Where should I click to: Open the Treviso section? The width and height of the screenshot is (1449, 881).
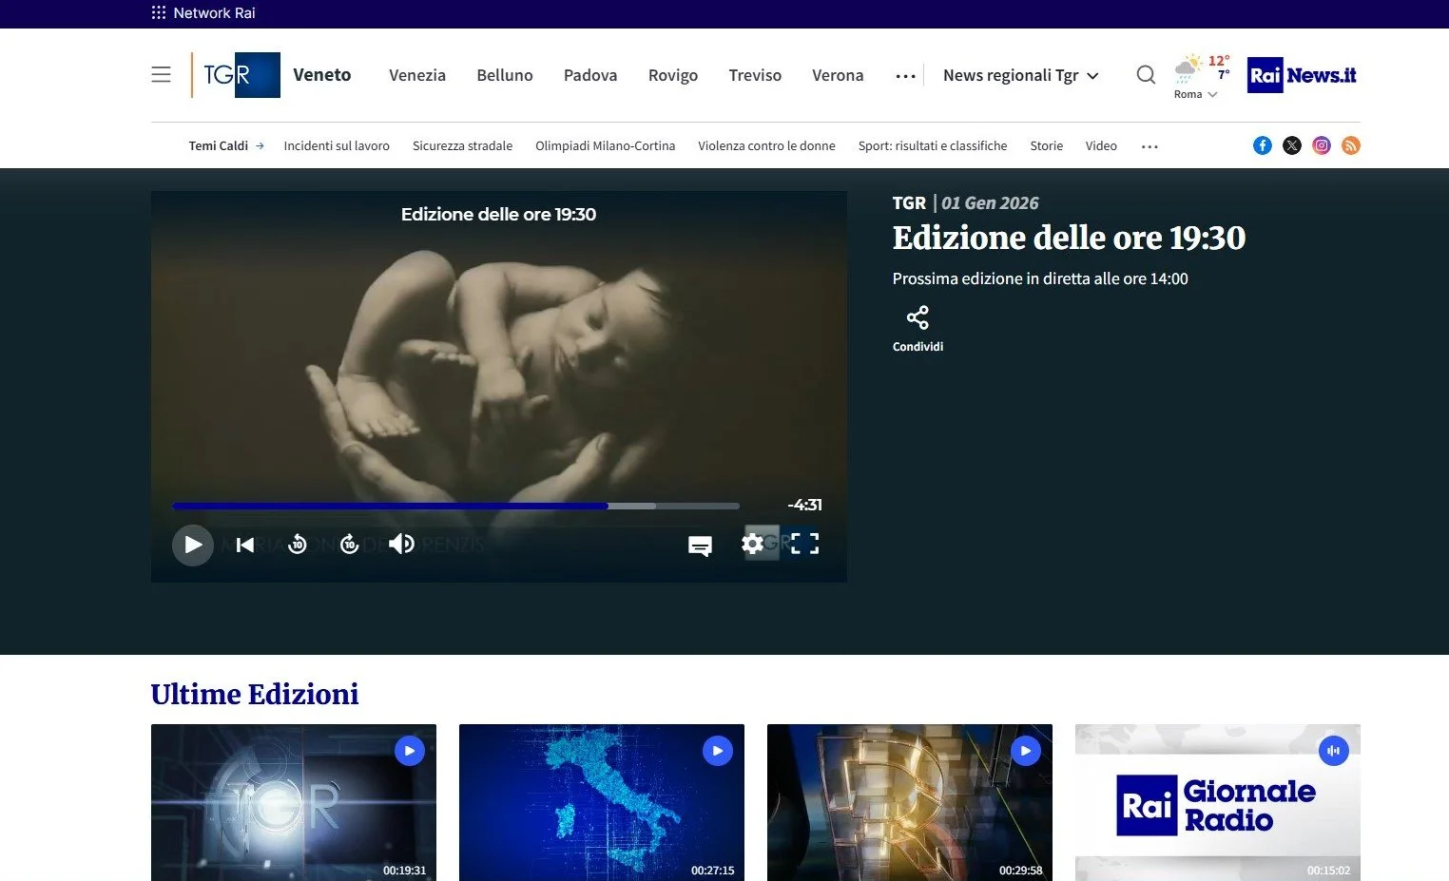755,75
